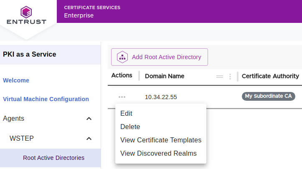Select View Discovered Realms option

pyautogui.click(x=158, y=153)
